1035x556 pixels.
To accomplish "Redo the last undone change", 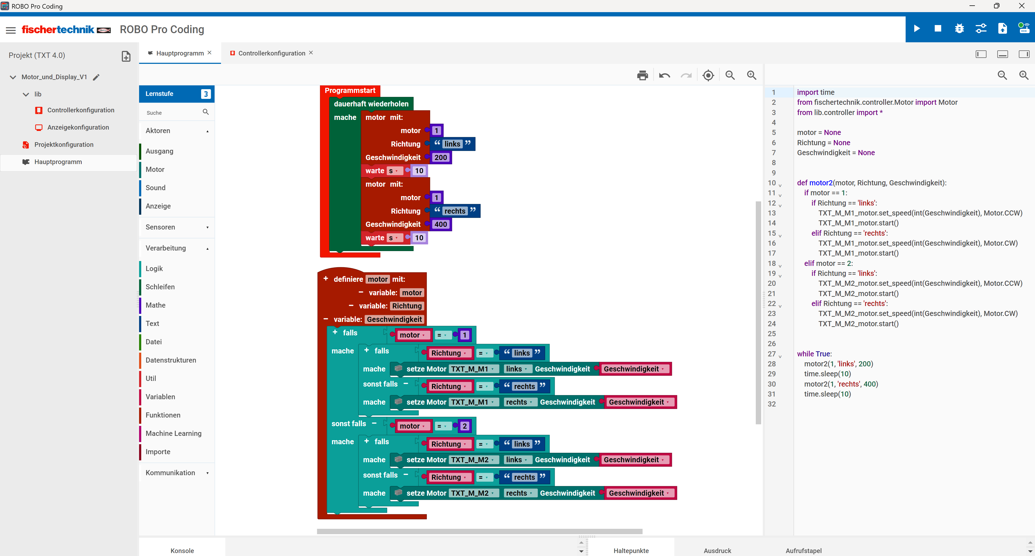I will [x=686, y=75].
